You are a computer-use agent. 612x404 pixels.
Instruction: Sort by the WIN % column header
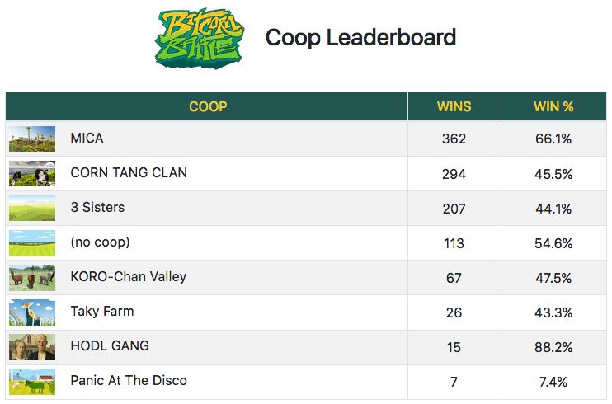(x=553, y=106)
